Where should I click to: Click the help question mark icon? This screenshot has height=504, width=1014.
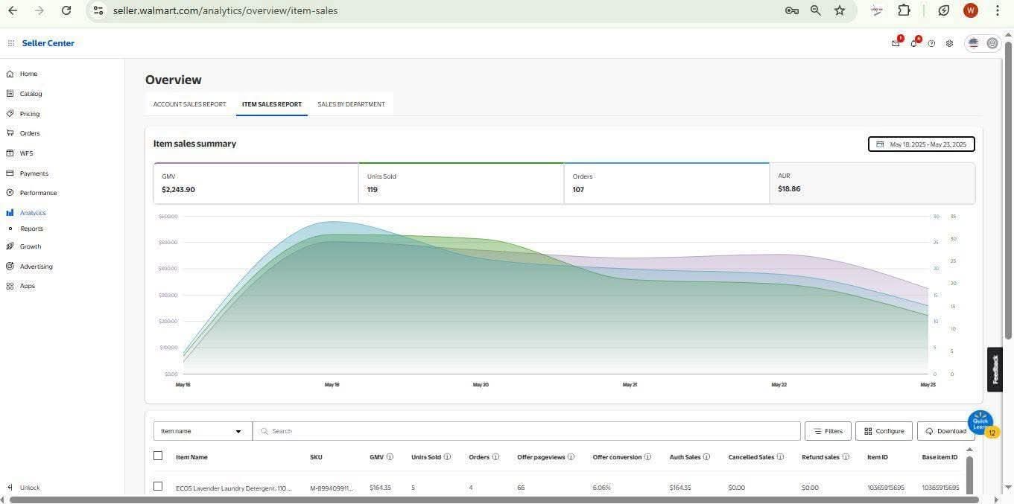(931, 43)
